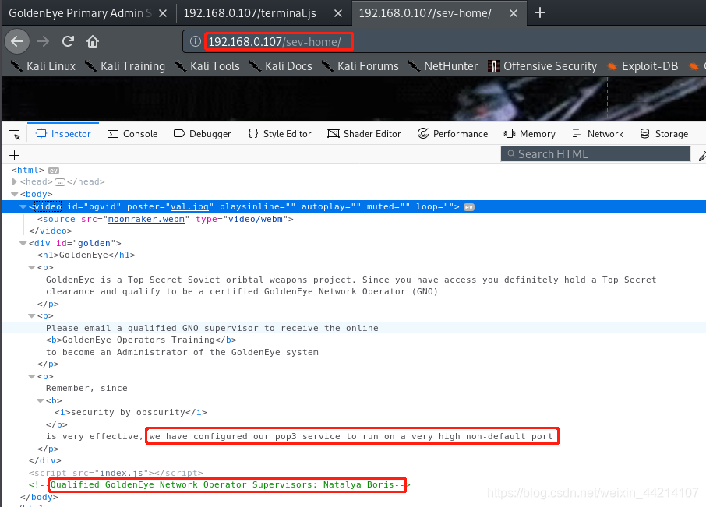Click the forward navigation arrow
Image resolution: width=706 pixels, height=507 pixels.
tap(43, 41)
